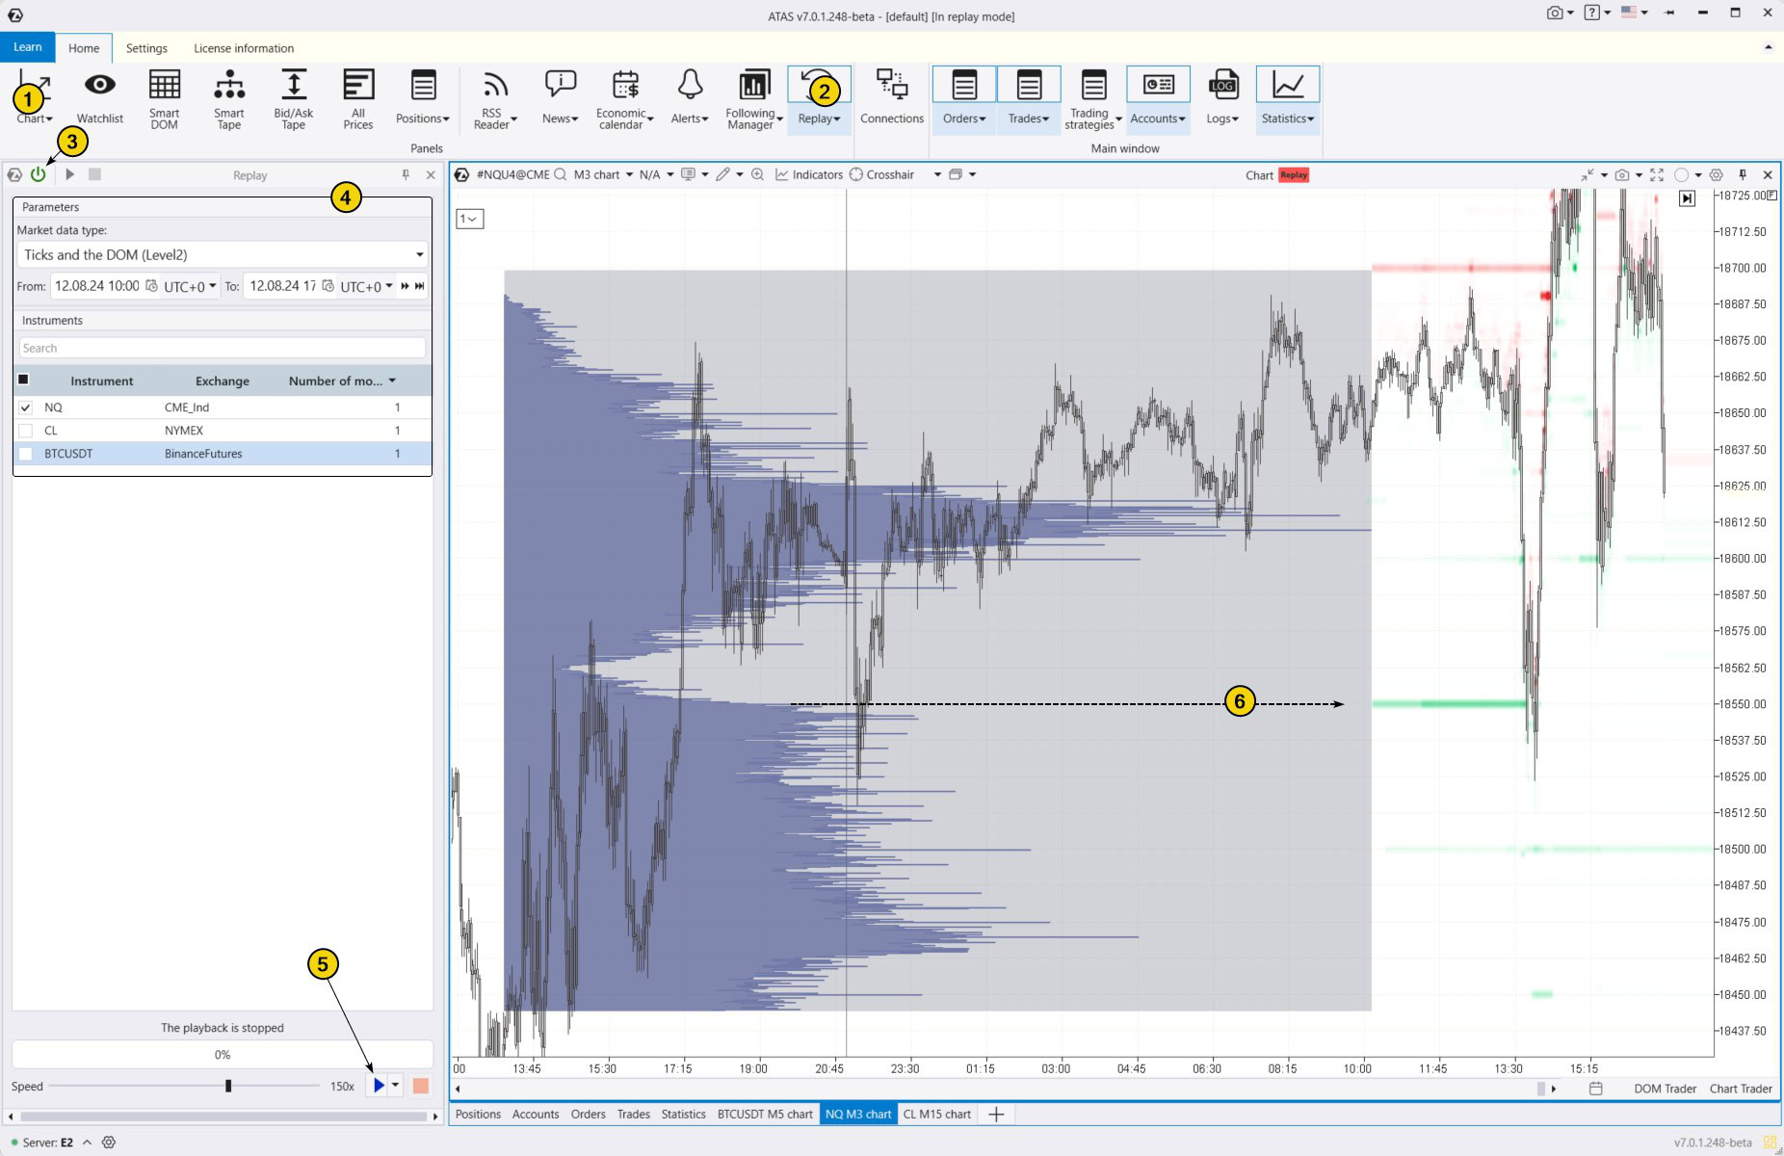Check the CL instrument checkbox
The width and height of the screenshot is (1784, 1156).
(x=25, y=431)
